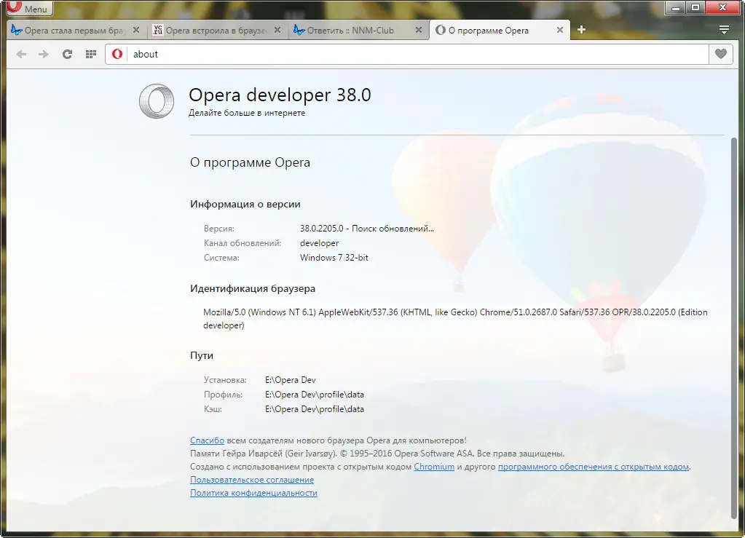Click the 'Информация о версии' heading

click(x=245, y=204)
